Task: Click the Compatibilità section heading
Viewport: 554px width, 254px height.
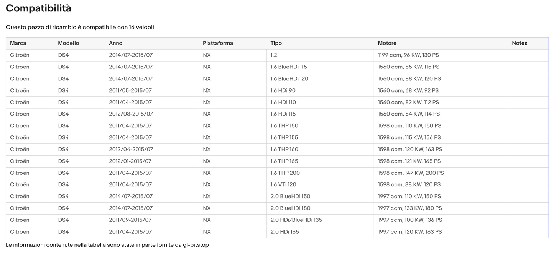Action: (x=38, y=8)
